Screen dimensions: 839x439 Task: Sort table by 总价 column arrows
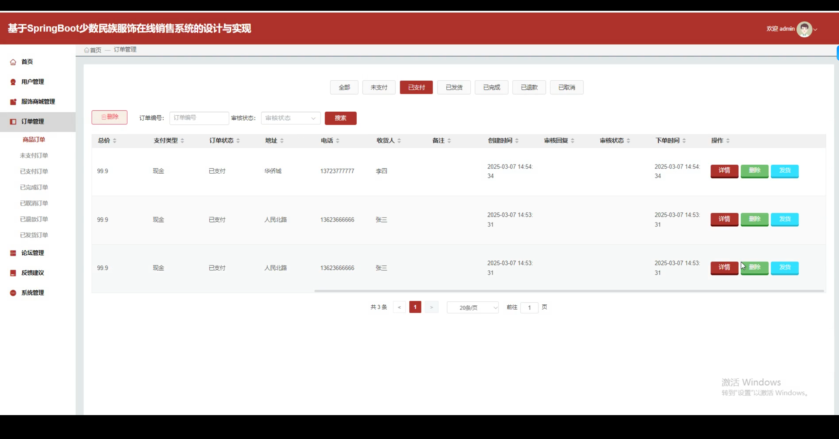pos(115,141)
